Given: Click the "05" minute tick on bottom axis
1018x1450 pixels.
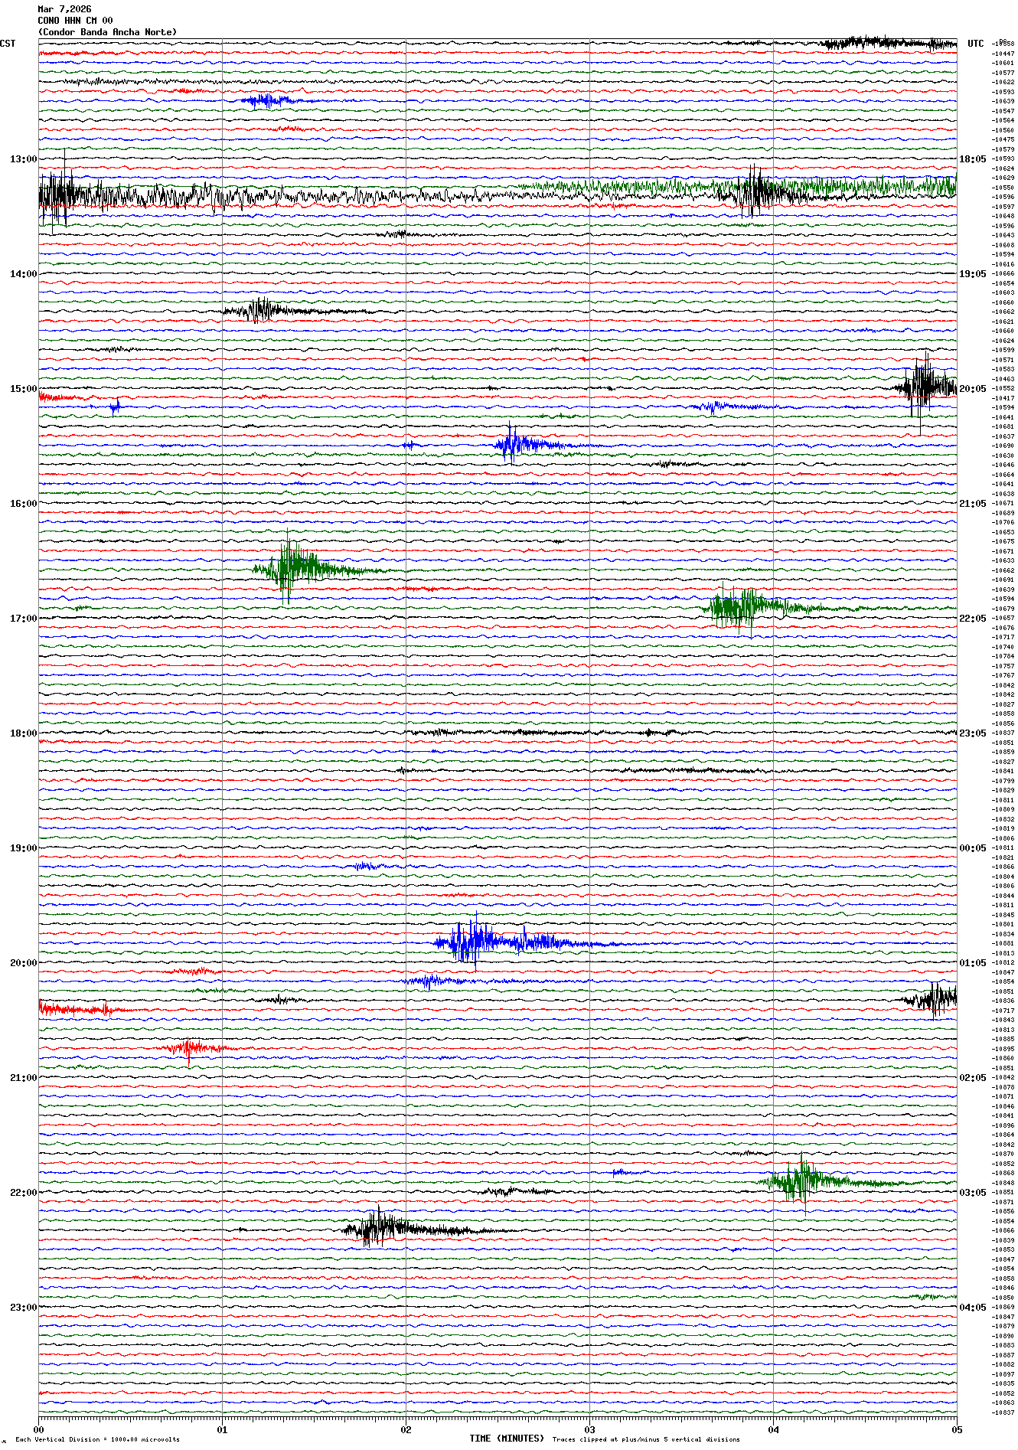Looking at the screenshot, I should coord(956,1429).
